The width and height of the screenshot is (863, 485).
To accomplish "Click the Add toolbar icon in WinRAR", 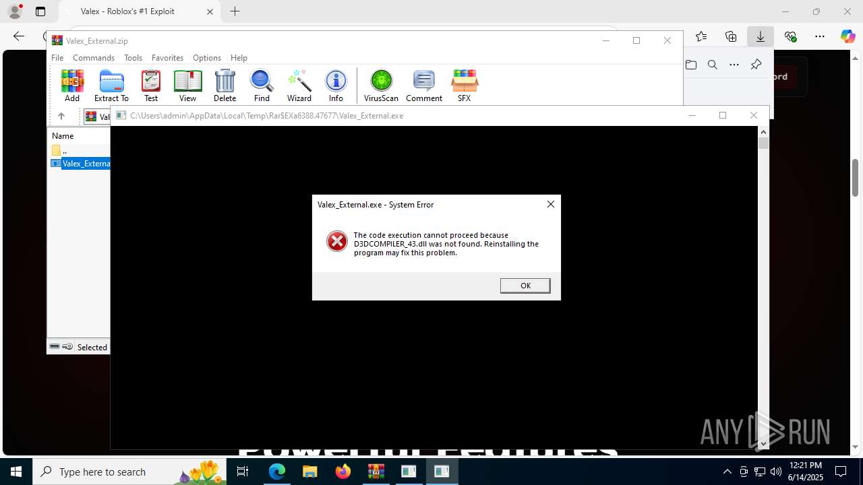I will [x=72, y=86].
